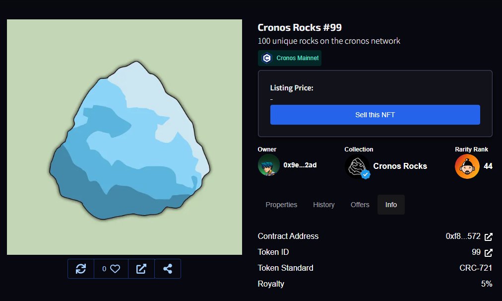The height and width of the screenshot is (301, 502).
Task: Share this NFT using the share icon
Action: pyautogui.click(x=168, y=269)
